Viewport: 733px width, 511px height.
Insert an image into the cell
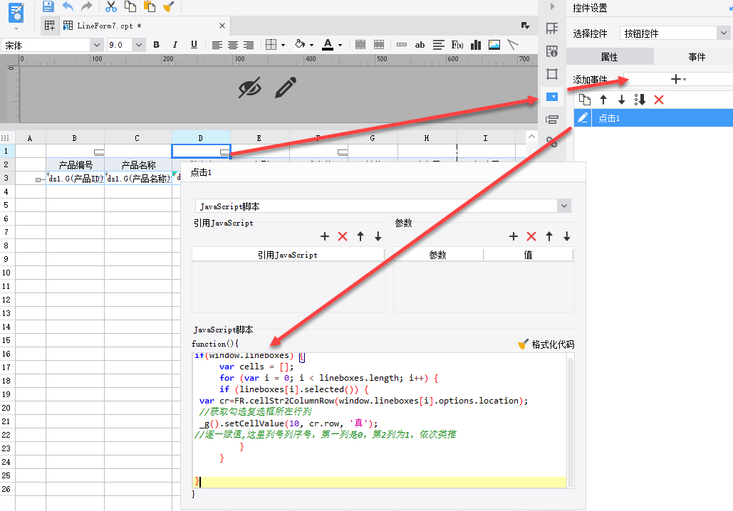coord(494,45)
